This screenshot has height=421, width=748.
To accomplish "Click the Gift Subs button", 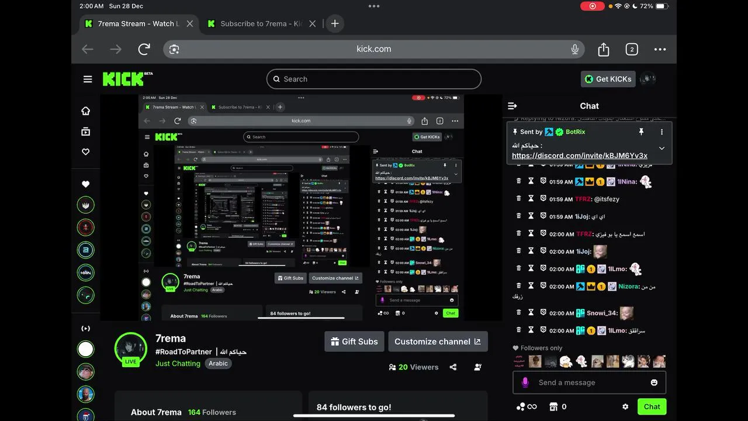I will pos(354,341).
